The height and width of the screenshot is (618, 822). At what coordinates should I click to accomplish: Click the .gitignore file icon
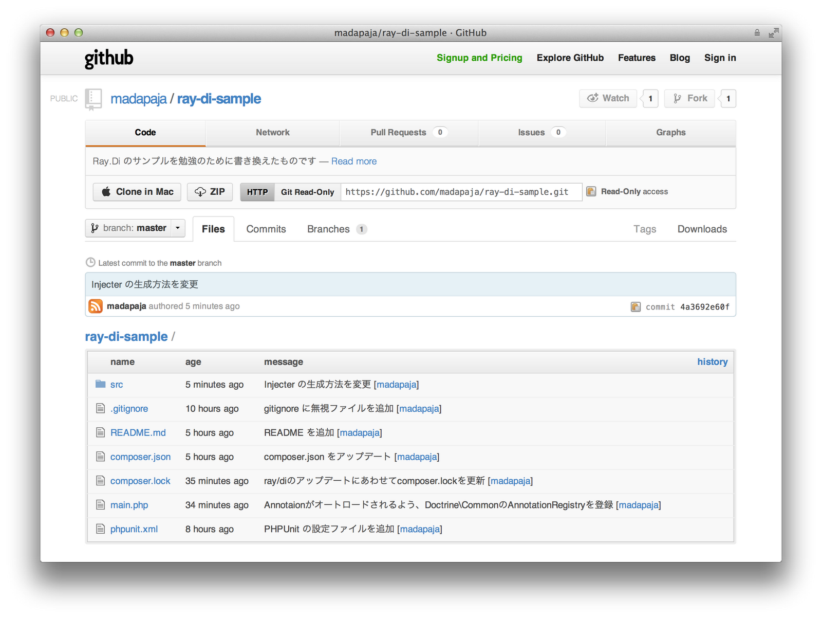pos(101,408)
